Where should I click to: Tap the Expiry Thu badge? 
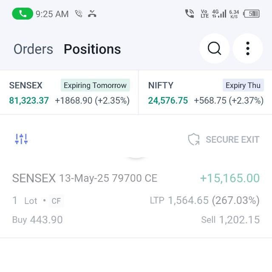click(x=243, y=85)
